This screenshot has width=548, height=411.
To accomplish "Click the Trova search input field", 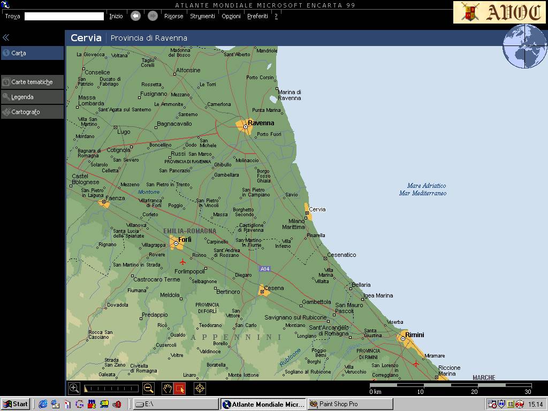I will (64, 16).
